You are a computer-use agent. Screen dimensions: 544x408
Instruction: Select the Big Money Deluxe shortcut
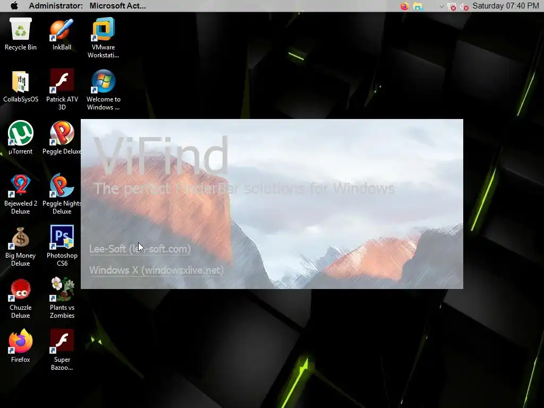tap(21, 245)
